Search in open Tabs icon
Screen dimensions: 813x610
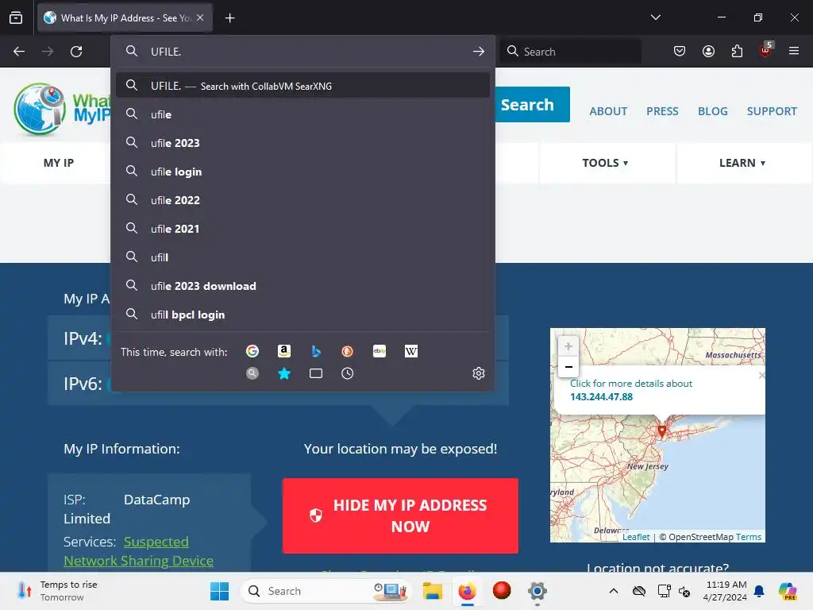pos(316,373)
